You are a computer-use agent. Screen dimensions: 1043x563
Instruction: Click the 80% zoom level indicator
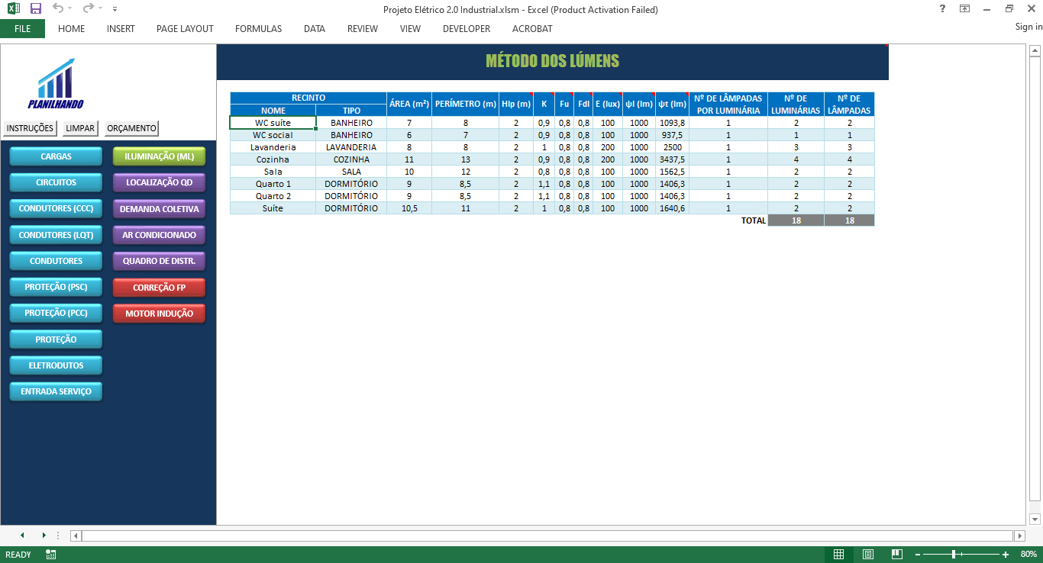point(1028,555)
